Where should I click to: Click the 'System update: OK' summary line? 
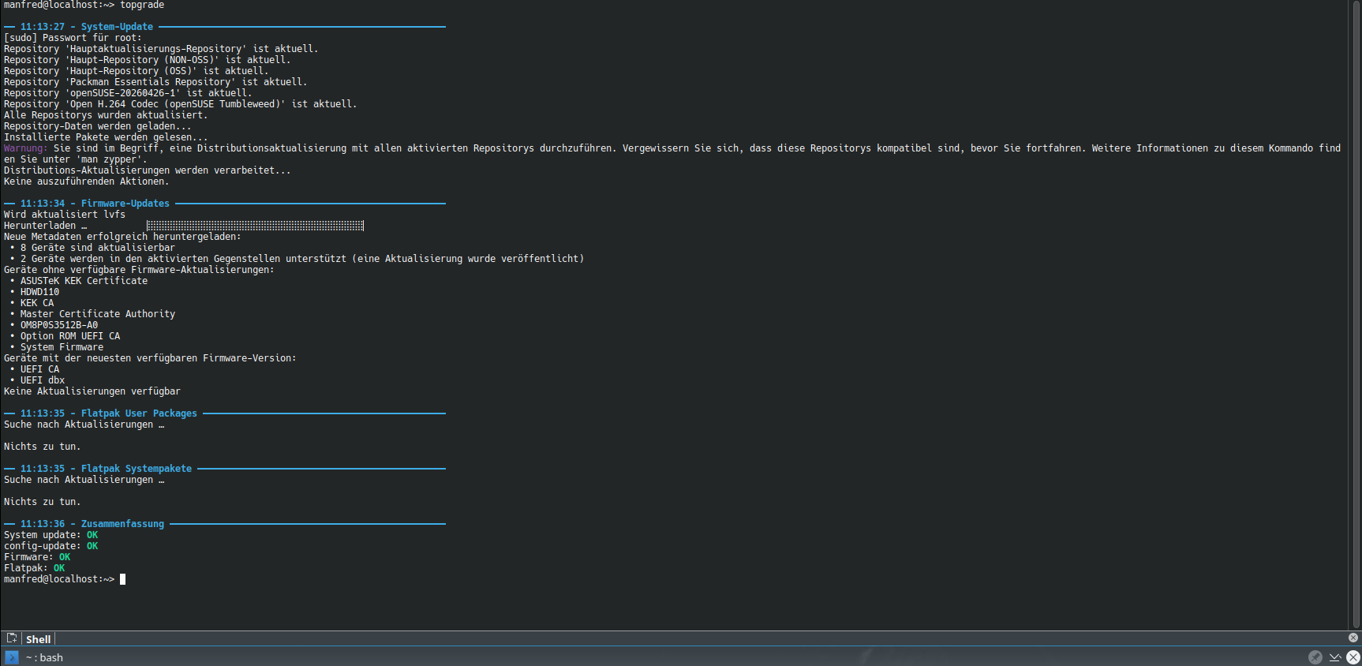click(x=51, y=535)
